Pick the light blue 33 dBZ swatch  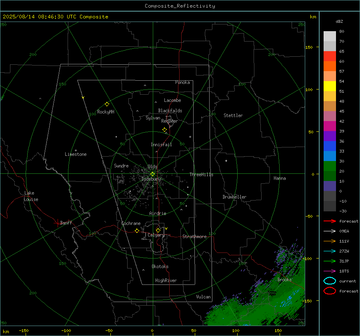330,156
